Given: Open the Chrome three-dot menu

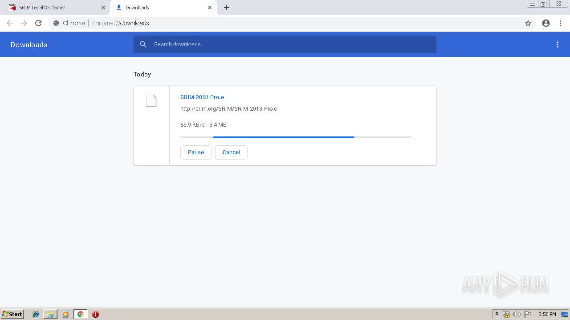Looking at the screenshot, I should click(560, 23).
